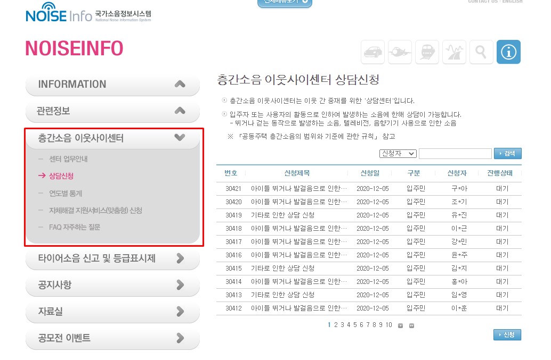Click 대기 status in row 30412

pos(502,308)
